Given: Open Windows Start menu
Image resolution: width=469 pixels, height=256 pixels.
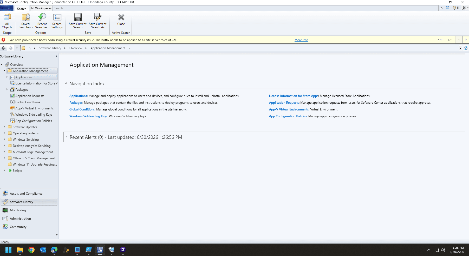Looking at the screenshot, I should tap(8, 250).
